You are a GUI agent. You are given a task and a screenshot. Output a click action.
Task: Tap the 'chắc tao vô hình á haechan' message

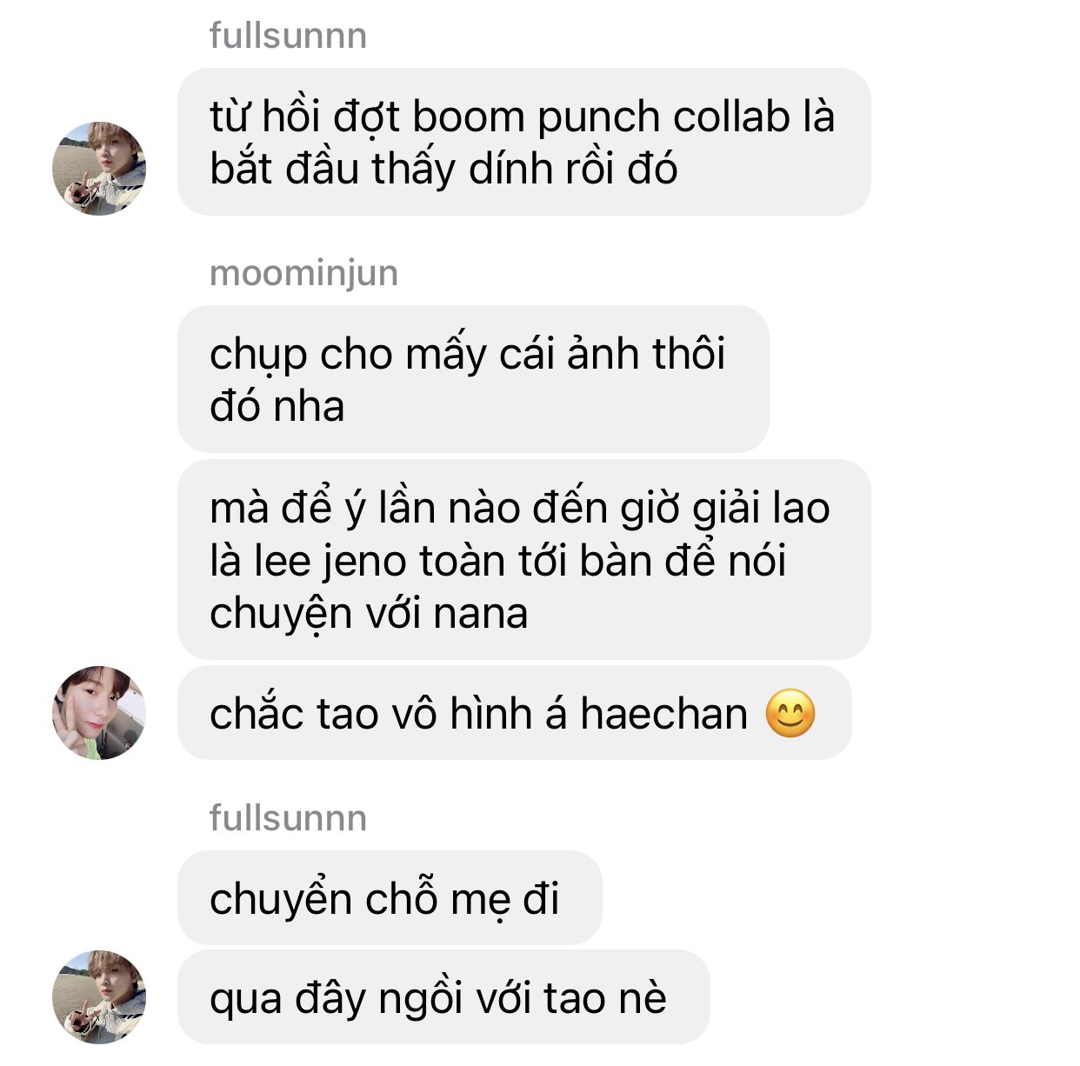coord(514,713)
